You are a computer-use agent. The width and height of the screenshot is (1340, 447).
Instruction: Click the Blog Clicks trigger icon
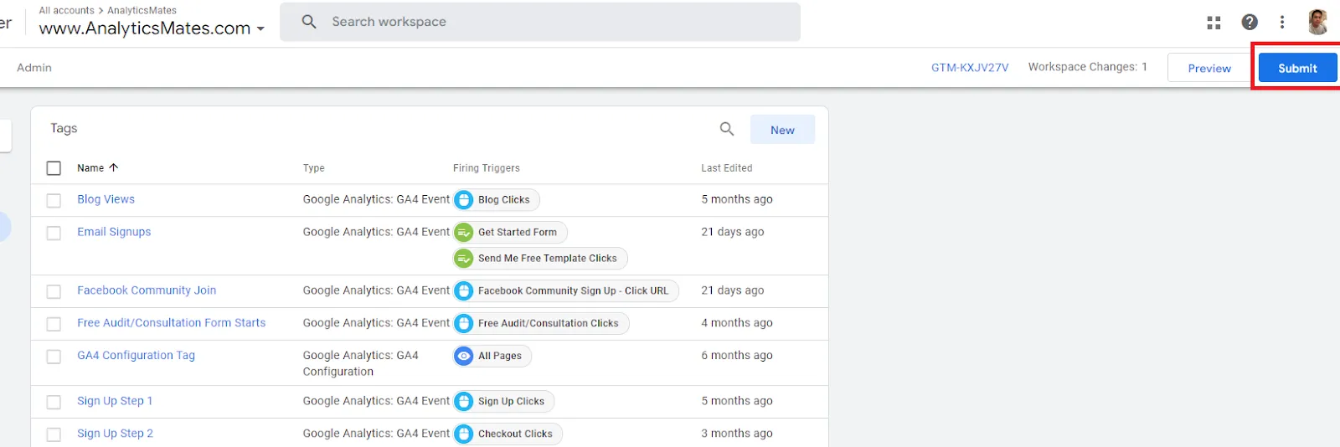pyautogui.click(x=464, y=200)
